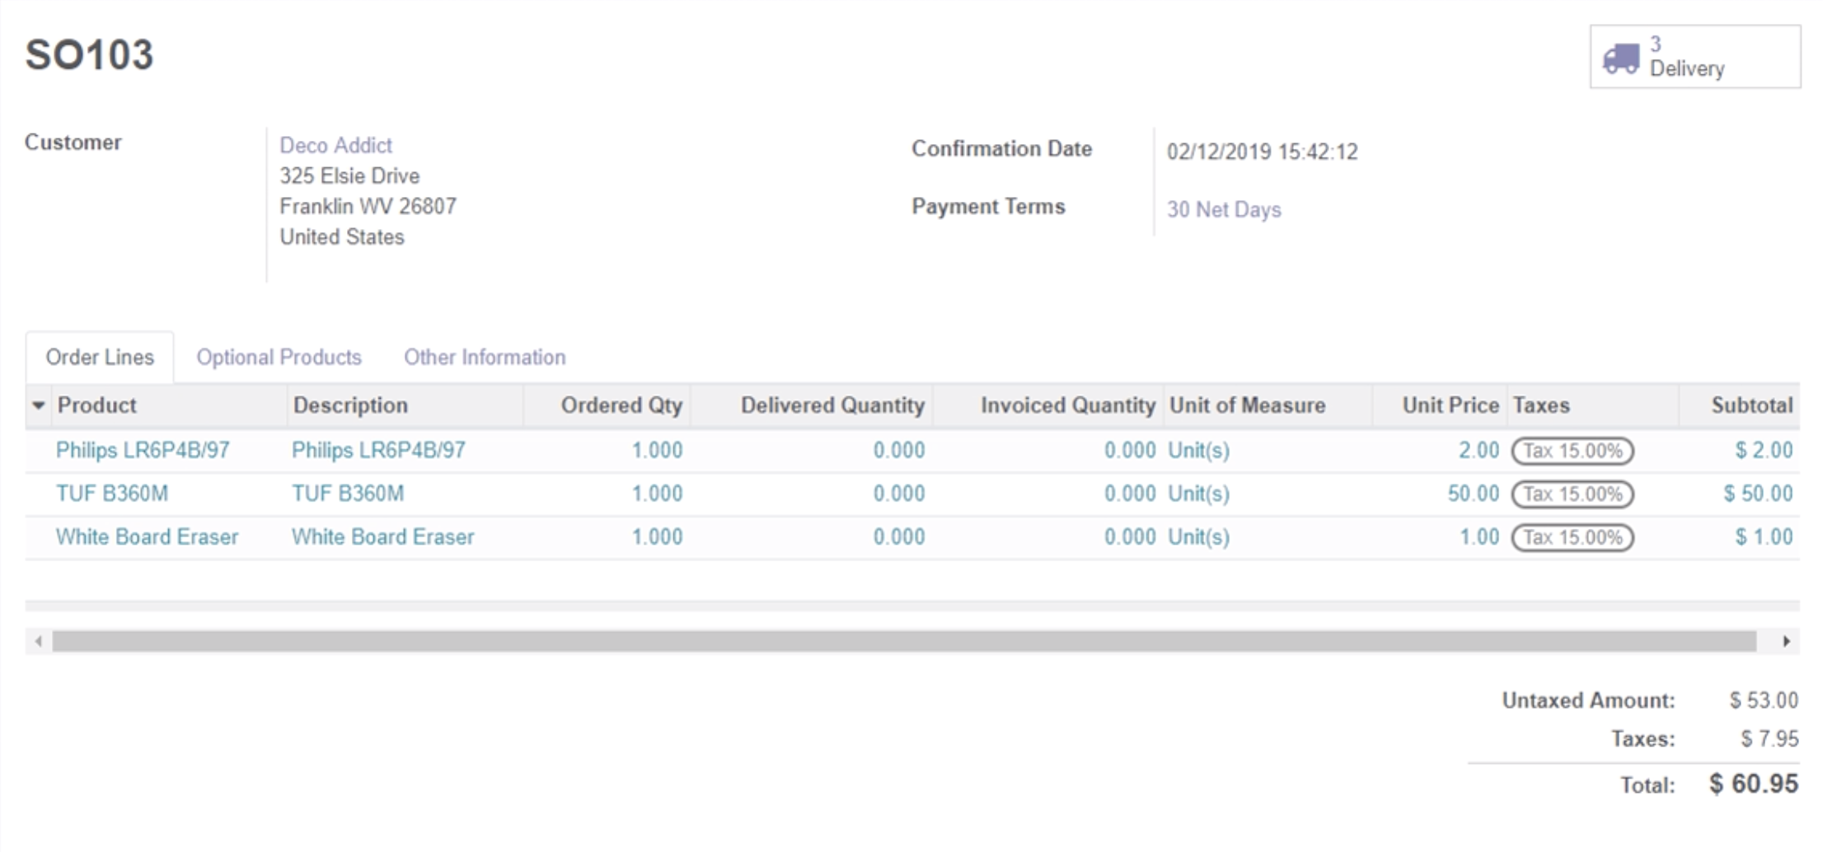The width and height of the screenshot is (1823, 852).
Task: Open the Philips LR6P4B/97 product link
Action: [143, 451]
